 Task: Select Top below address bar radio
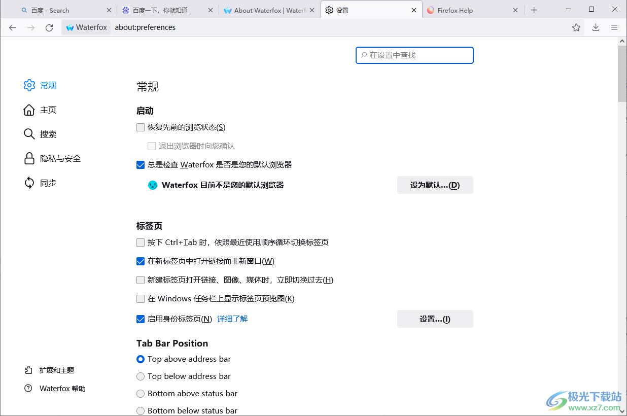pos(141,376)
